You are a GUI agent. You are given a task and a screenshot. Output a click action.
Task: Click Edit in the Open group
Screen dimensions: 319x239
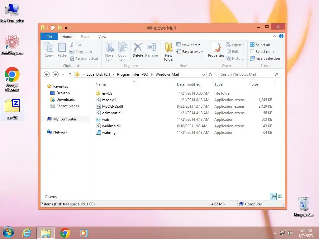(232, 52)
